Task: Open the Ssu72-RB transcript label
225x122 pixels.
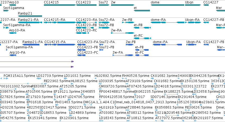Action: [x=106, y=25]
